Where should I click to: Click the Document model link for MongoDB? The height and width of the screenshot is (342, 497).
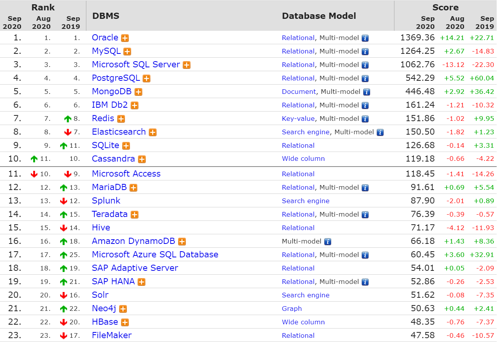299,92
